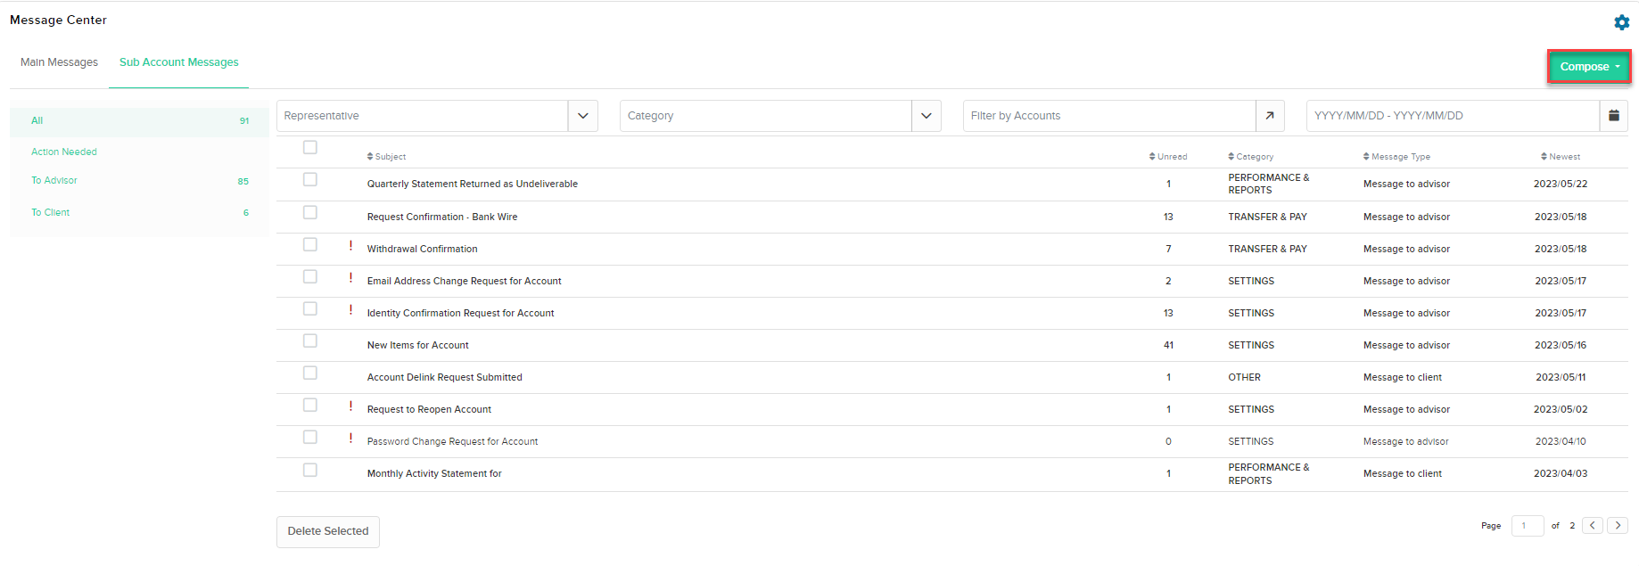The image size is (1639, 566).
Task: Check the Request to Reopen Account checkbox
Action: [310, 405]
